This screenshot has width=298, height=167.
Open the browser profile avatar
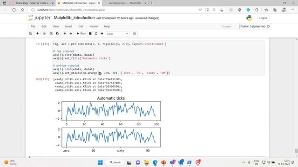(284, 10)
